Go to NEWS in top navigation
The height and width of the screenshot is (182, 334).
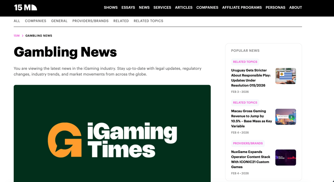point(144,7)
